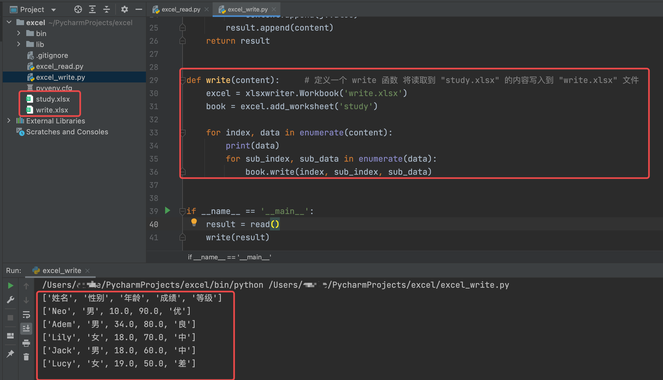
Task: Rerun the excel_write run configuration
Action: [x=10, y=286]
